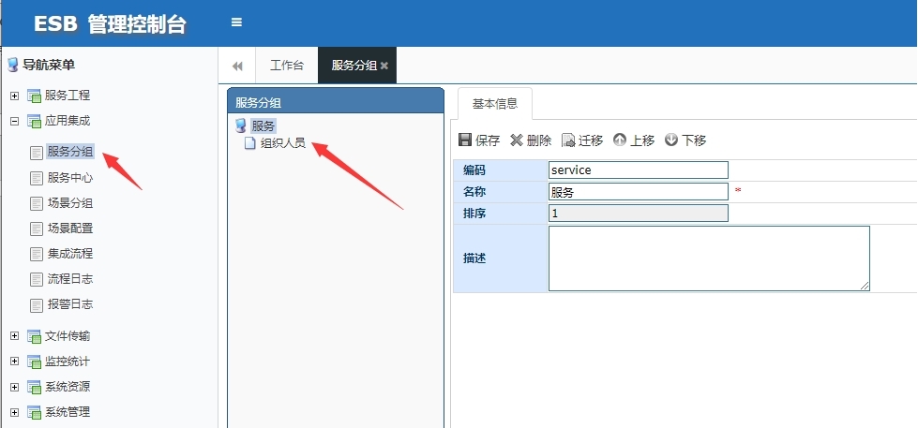Click the 组织人员 document icon
This screenshot has height=428, width=918.
(x=250, y=143)
